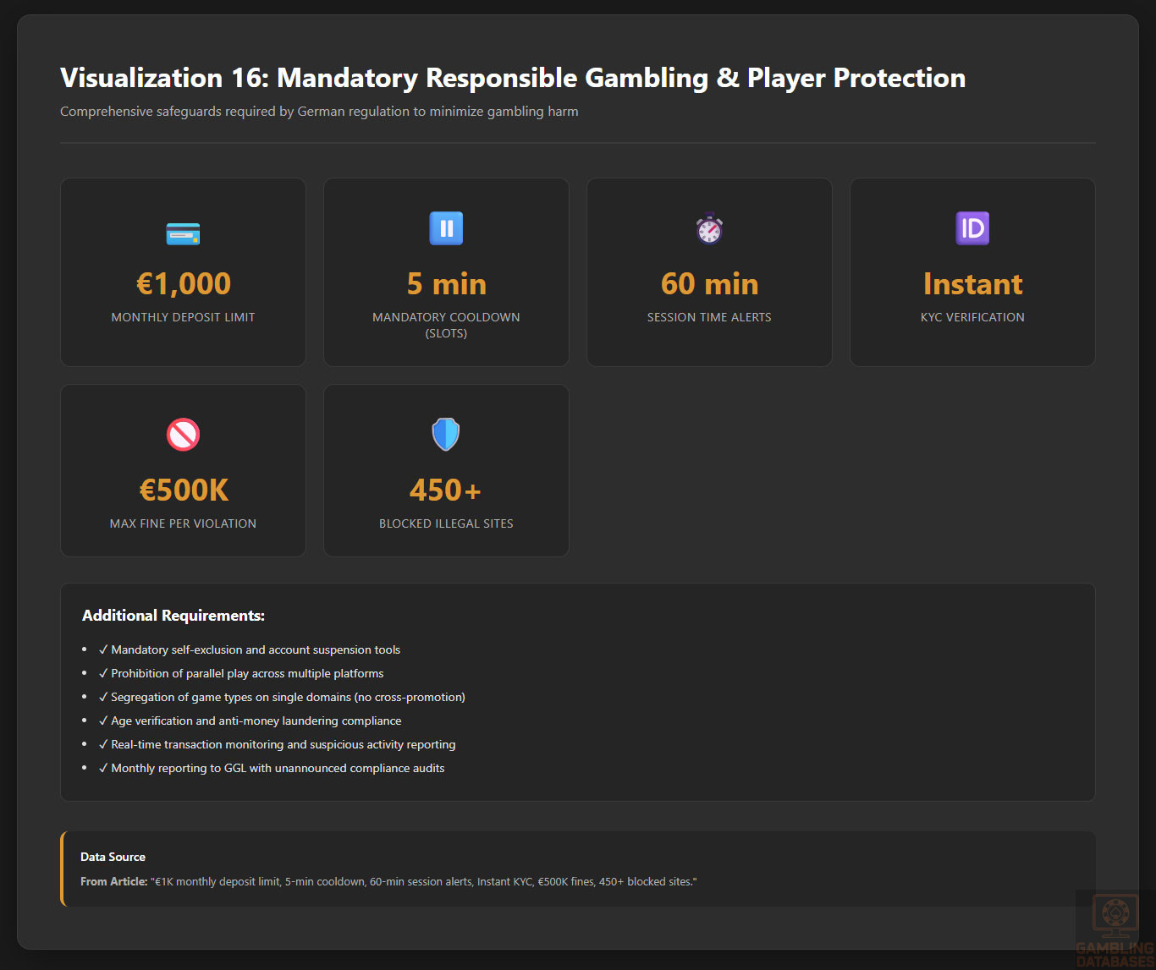
Task: Click the credit card icon
Action: point(183,233)
